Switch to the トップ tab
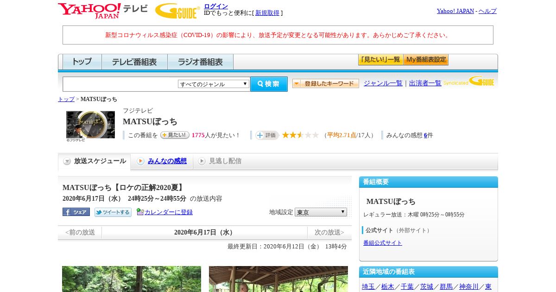The image size is (556, 292). pyautogui.click(x=82, y=62)
